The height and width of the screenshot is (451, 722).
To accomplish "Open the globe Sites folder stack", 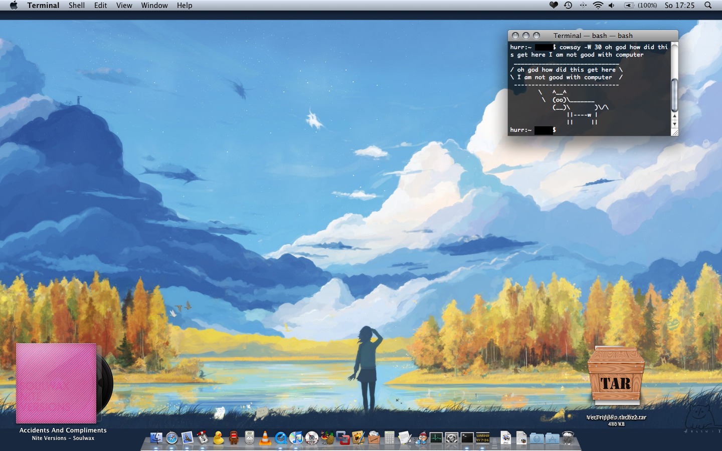I will 536,438.
